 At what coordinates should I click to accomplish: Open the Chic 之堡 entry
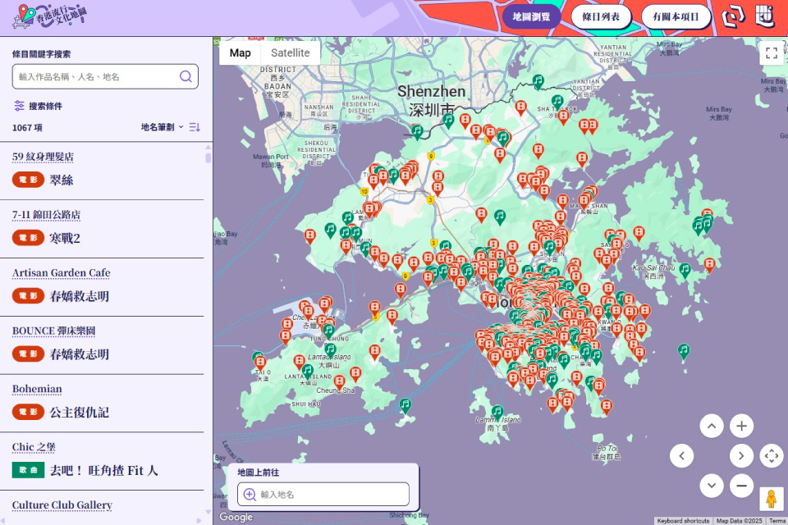(34, 447)
